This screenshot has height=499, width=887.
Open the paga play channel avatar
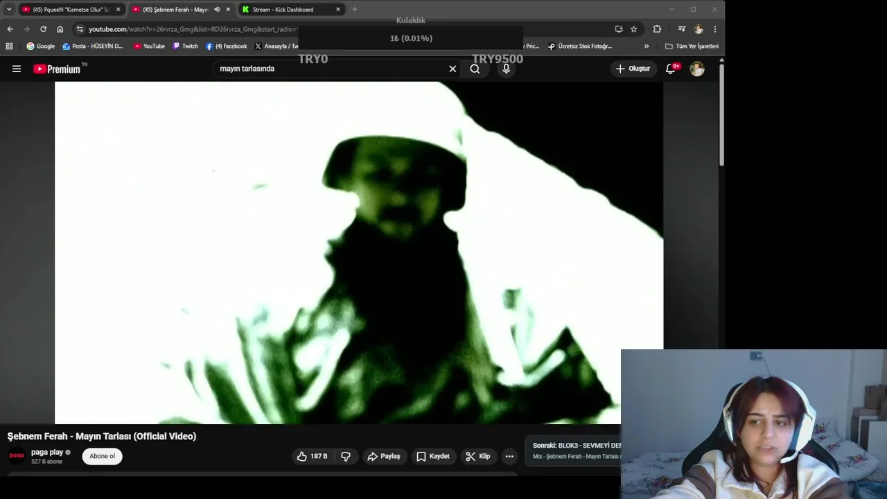(17, 456)
